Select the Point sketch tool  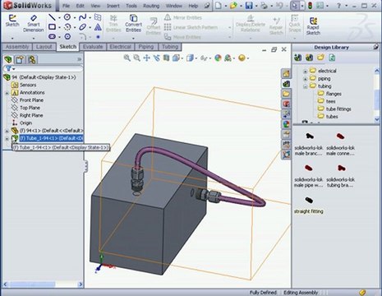tap(98, 36)
